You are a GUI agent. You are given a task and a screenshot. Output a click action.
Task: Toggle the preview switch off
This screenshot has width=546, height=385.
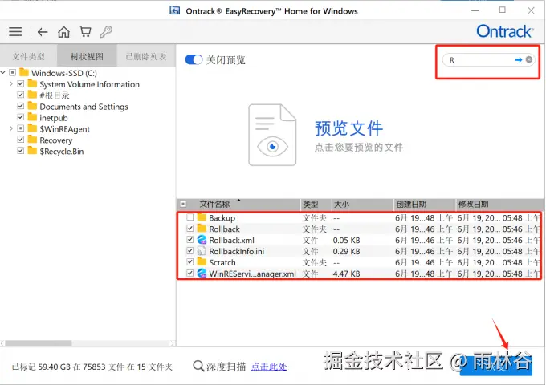click(194, 60)
